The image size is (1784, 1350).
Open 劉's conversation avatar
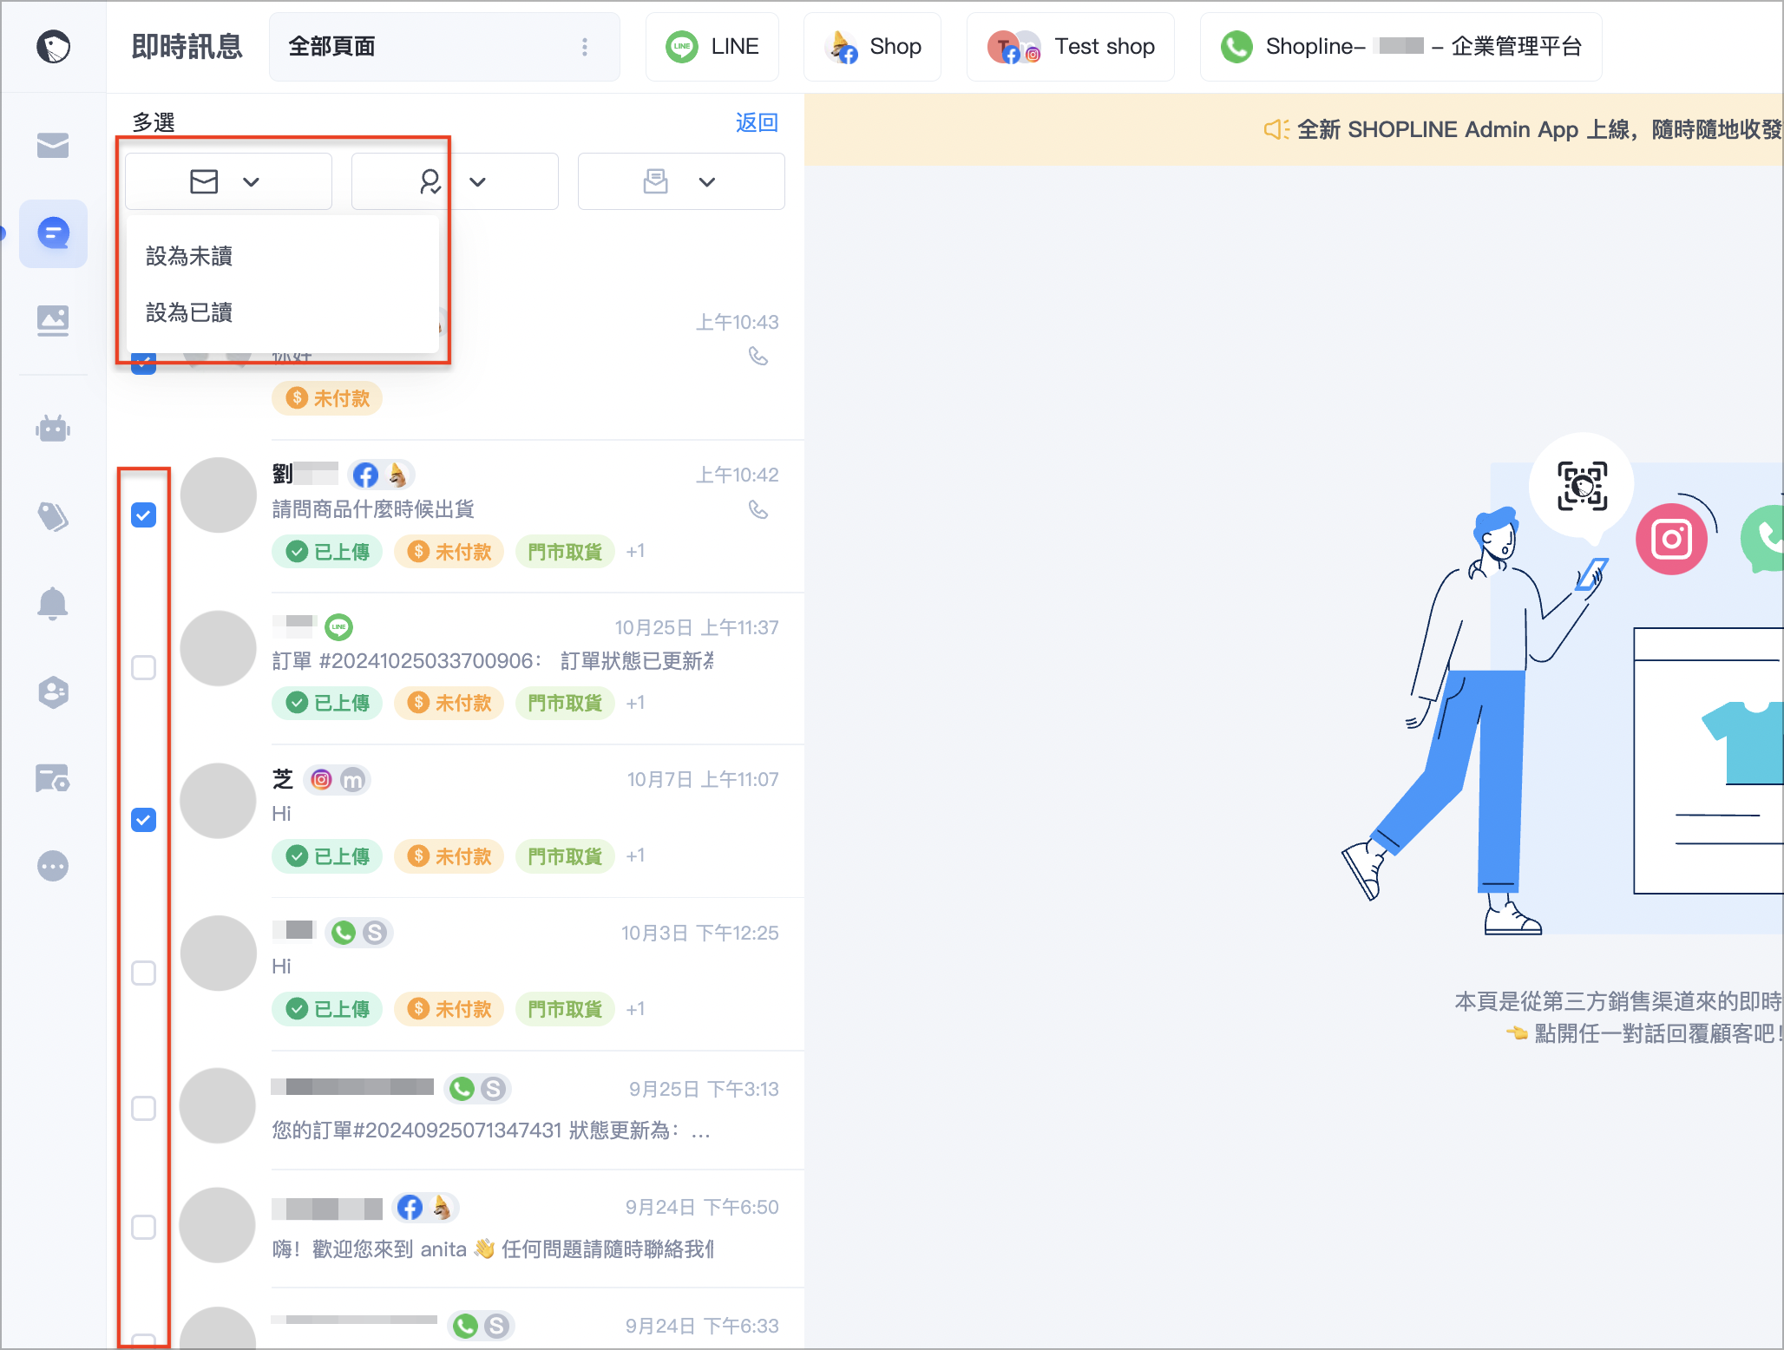click(218, 495)
